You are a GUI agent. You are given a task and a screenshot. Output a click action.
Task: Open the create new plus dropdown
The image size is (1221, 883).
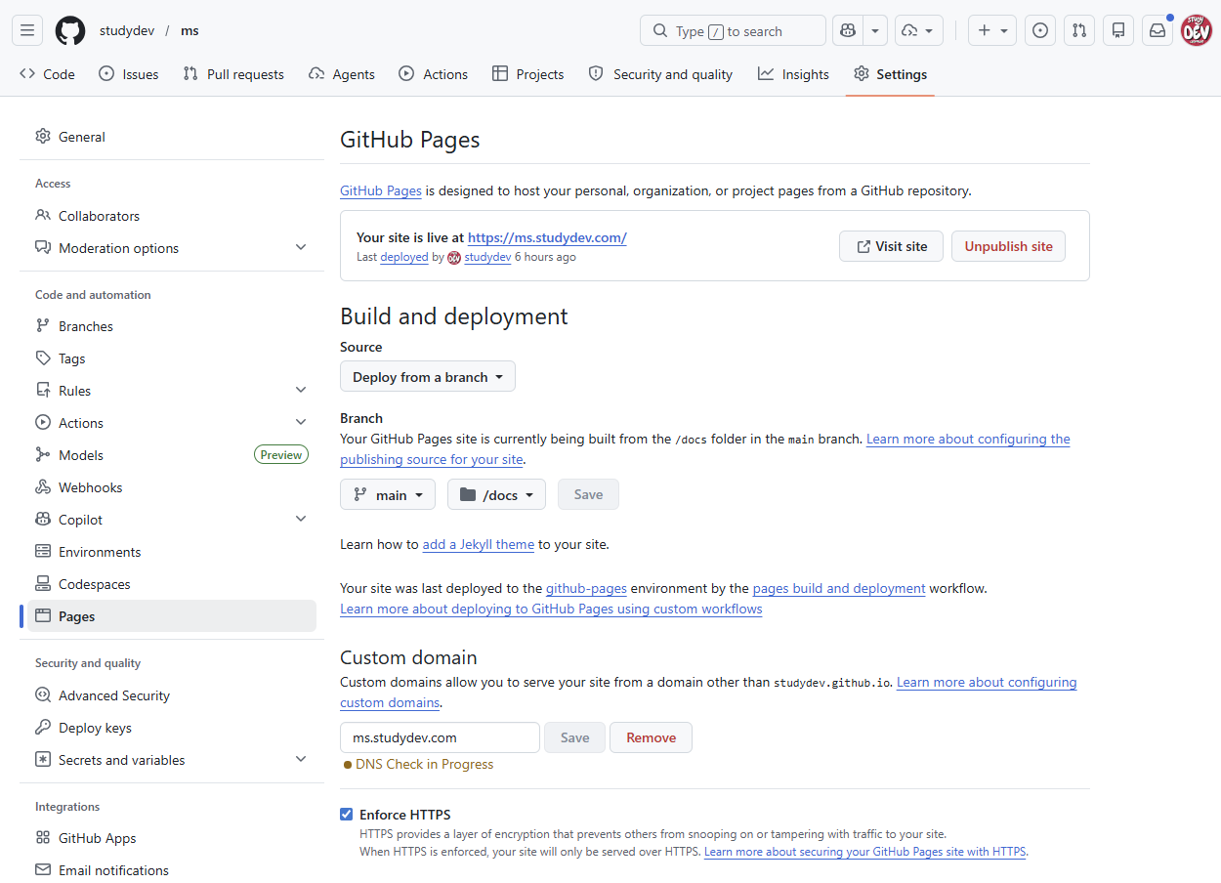992,30
